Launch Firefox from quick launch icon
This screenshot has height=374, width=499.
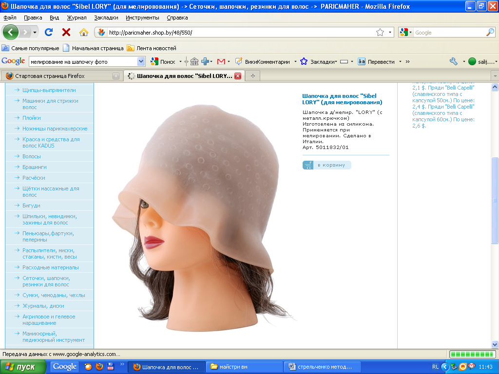(99, 366)
